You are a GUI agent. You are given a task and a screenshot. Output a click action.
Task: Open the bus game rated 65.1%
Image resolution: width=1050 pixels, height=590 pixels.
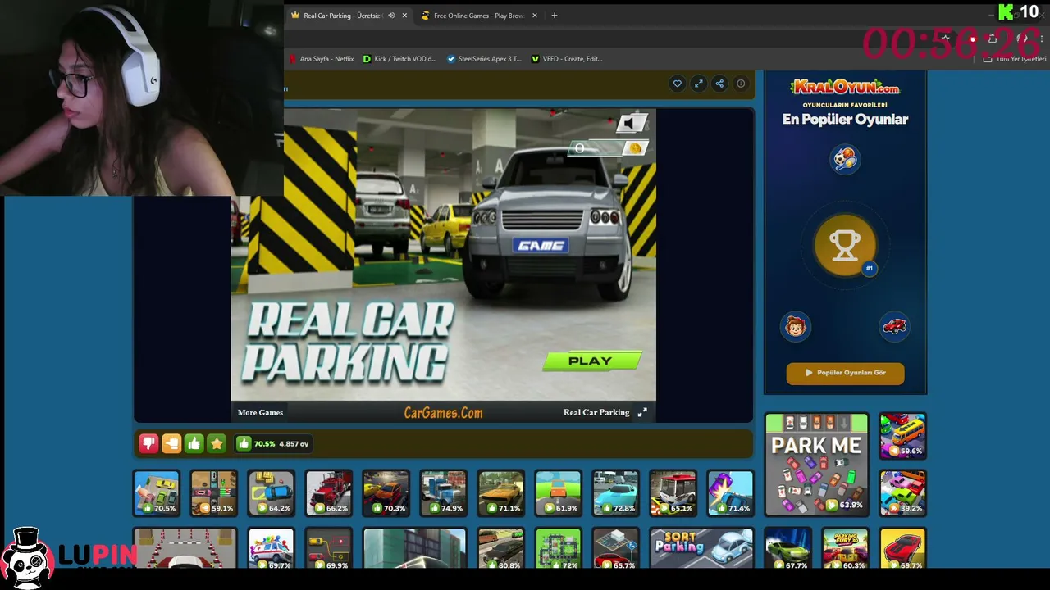[673, 492]
